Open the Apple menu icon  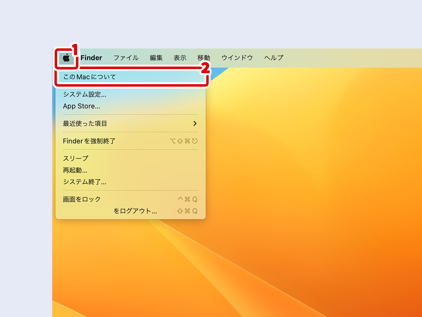click(x=66, y=58)
